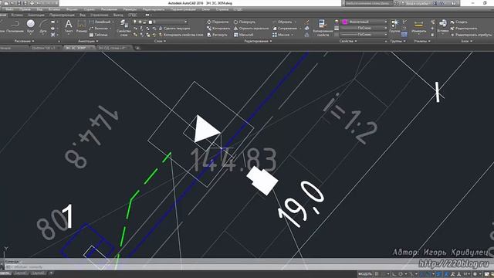Click the magenta object color swatch
Image resolution: width=494 pixels, height=278 pixels.
(x=345, y=22)
